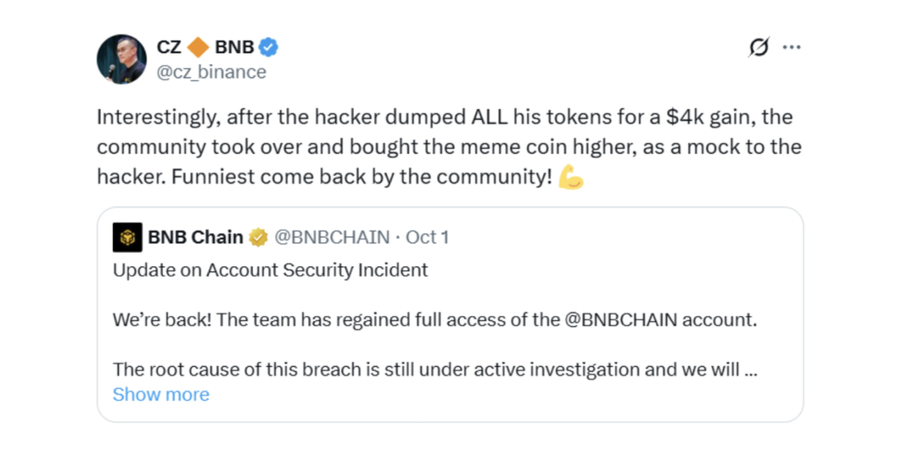Click the @cz_binance handle
This screenshot has width=901, height=460.
pyautogui.click(x=211, y=72)
